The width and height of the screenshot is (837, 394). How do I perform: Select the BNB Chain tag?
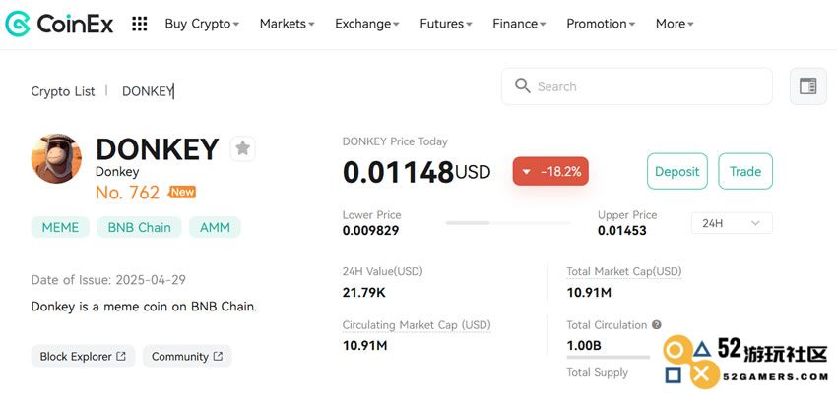[x=139, y=227]
